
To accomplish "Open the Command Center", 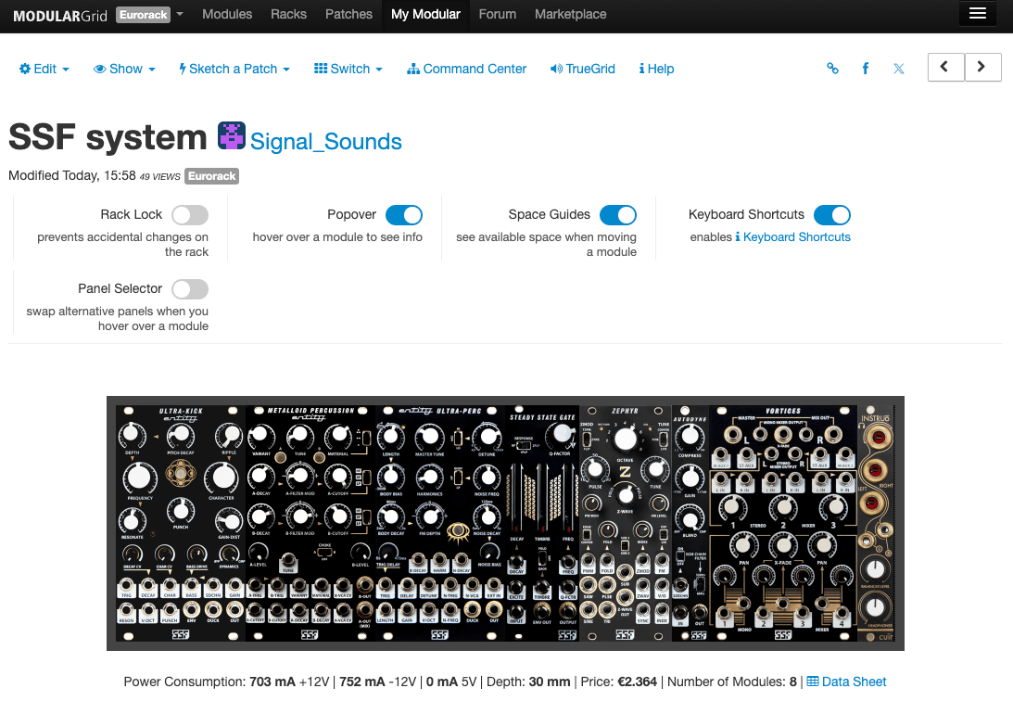I will 466,69.
